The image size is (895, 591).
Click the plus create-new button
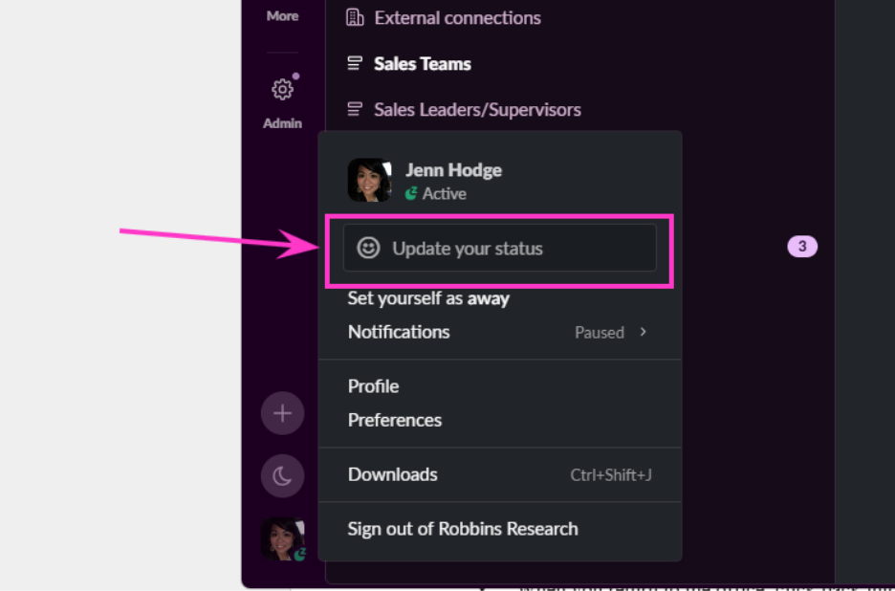point(282,413)
